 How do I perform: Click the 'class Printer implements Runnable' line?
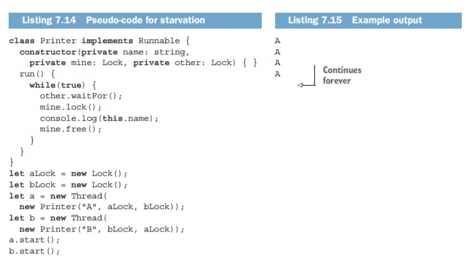[x=99, y=40]
